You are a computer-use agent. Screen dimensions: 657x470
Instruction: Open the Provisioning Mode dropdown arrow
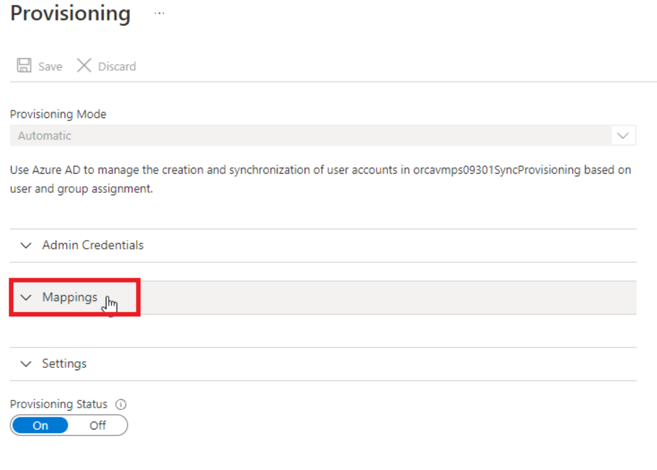(x=623, y=135)
